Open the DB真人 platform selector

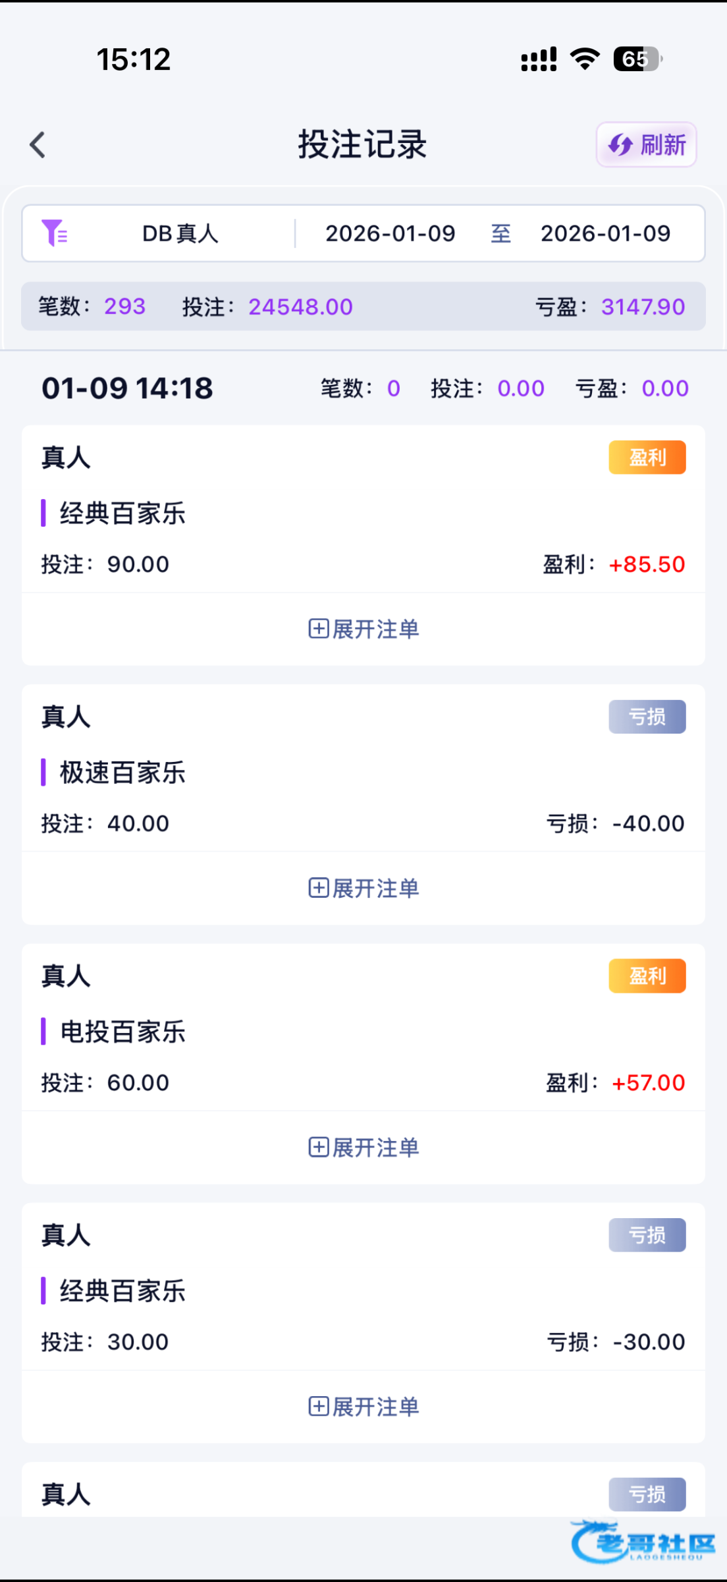(x=180, y=233)
